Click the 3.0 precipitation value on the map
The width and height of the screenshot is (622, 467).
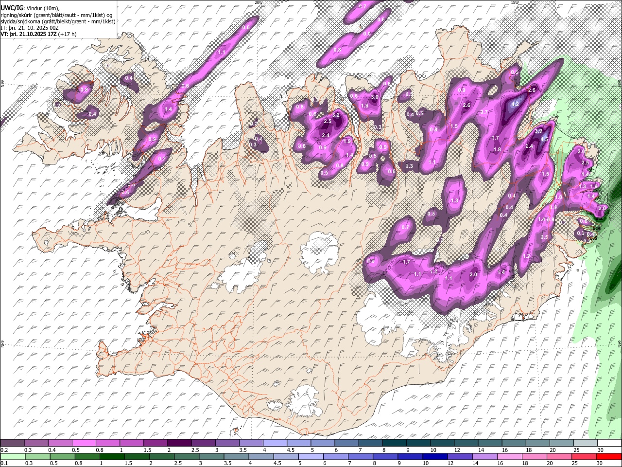(375, 97)
